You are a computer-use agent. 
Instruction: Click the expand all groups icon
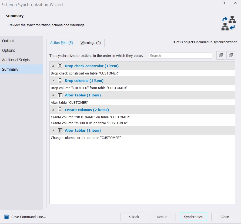221,55
